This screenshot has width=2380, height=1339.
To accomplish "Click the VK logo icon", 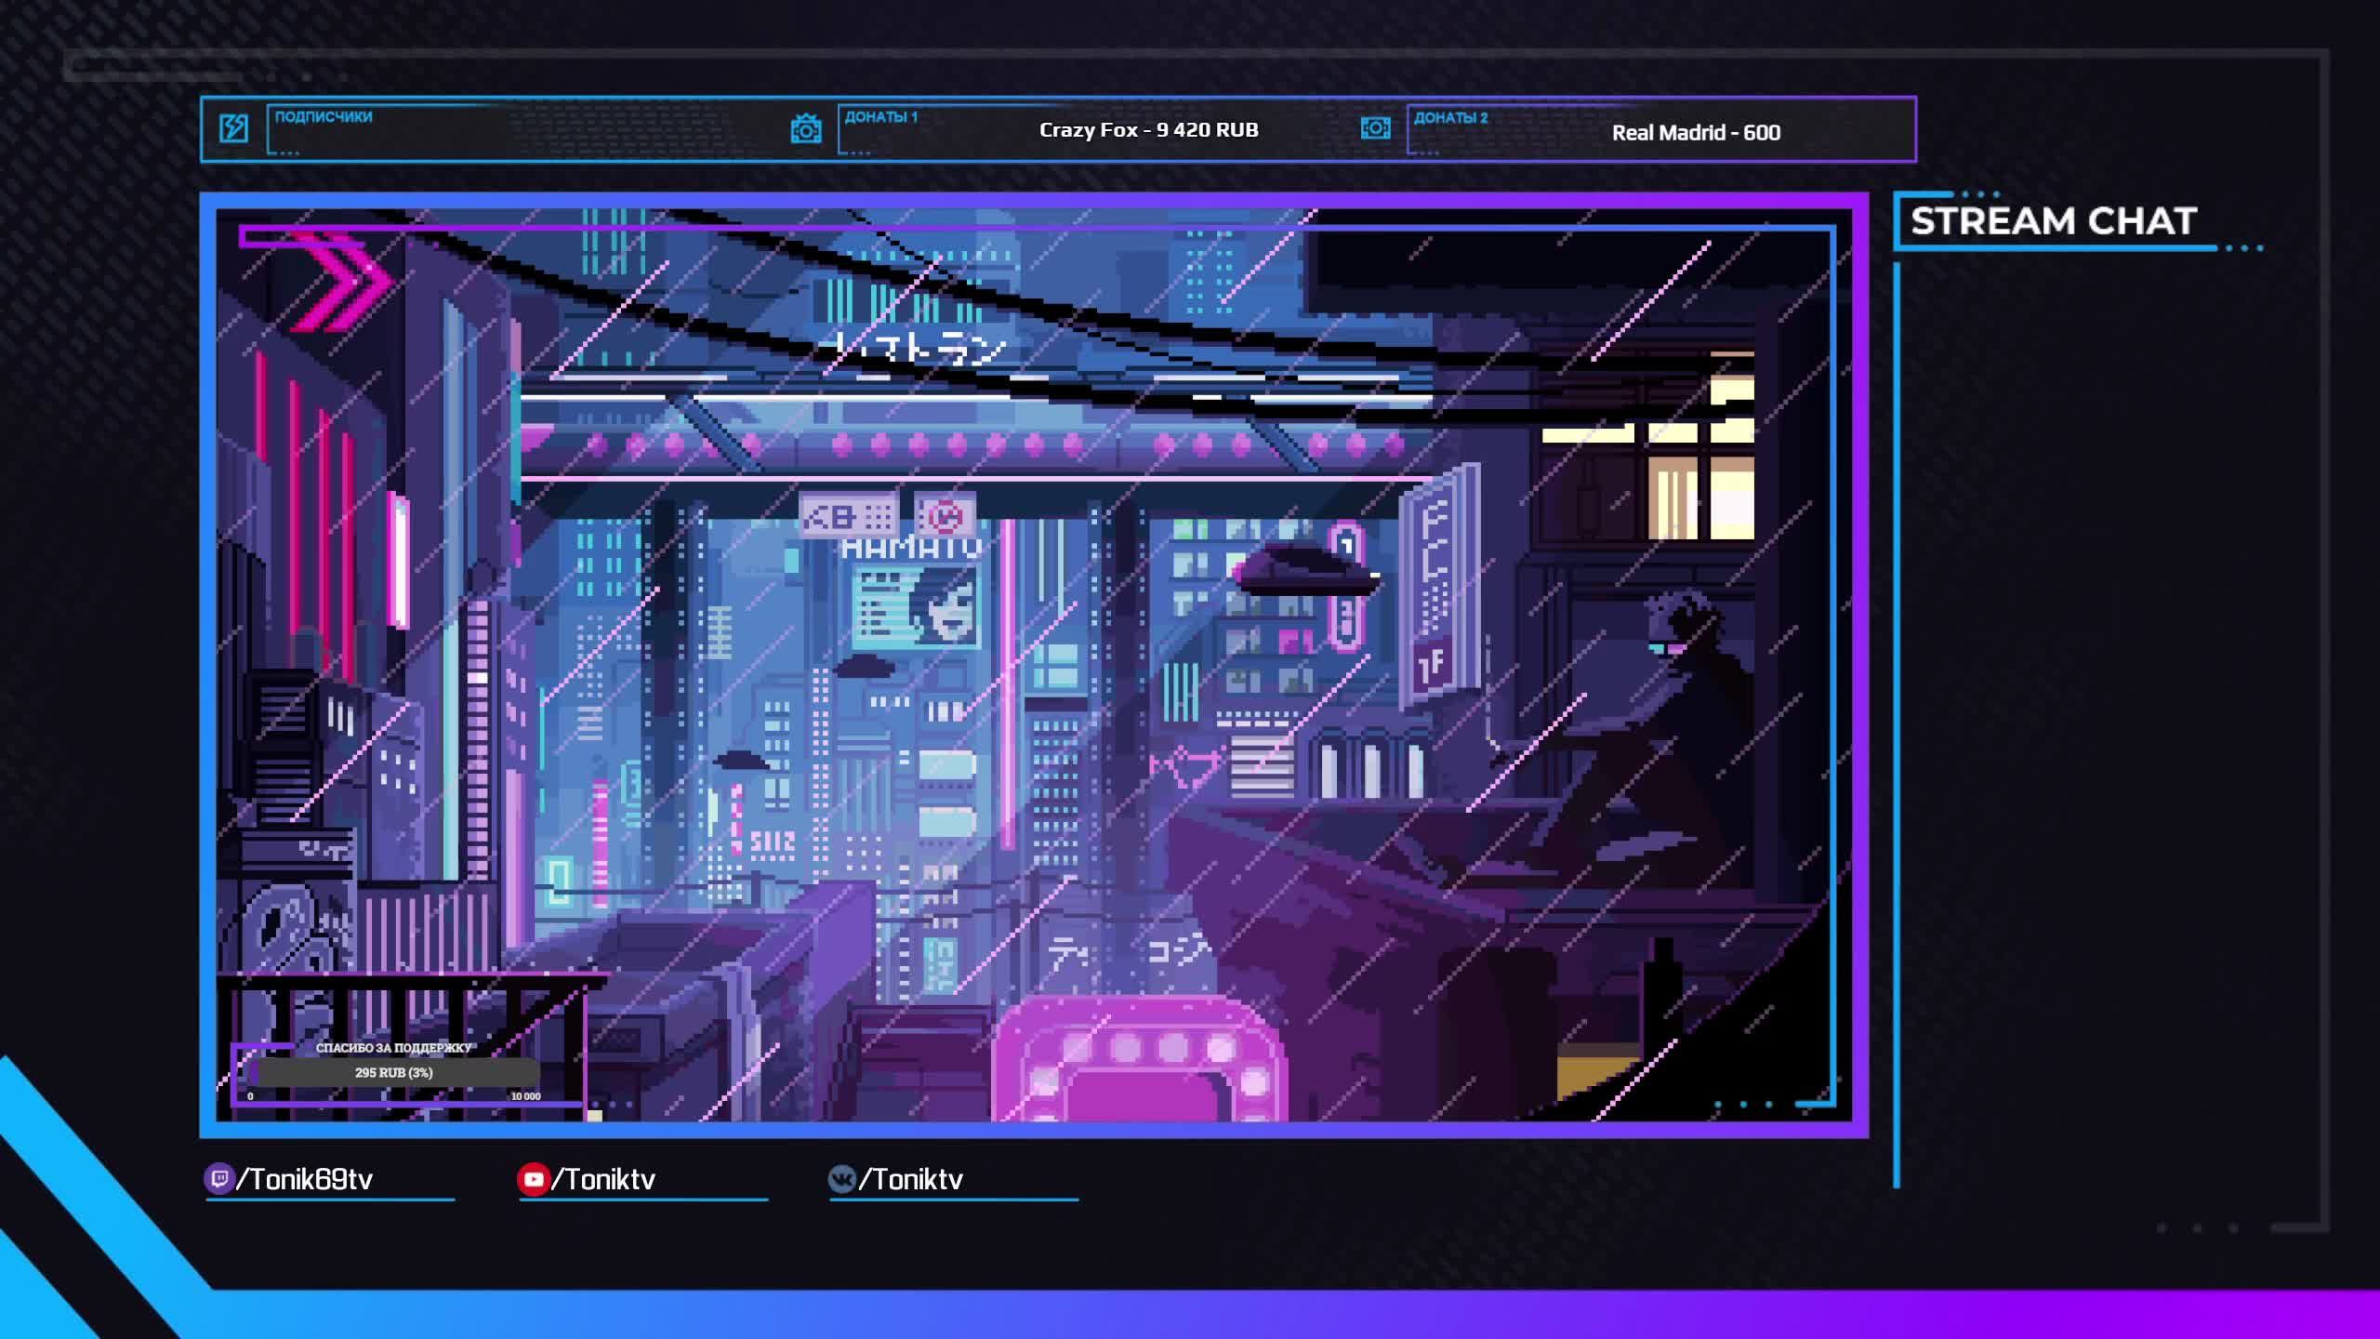I will coord(841,1179).
